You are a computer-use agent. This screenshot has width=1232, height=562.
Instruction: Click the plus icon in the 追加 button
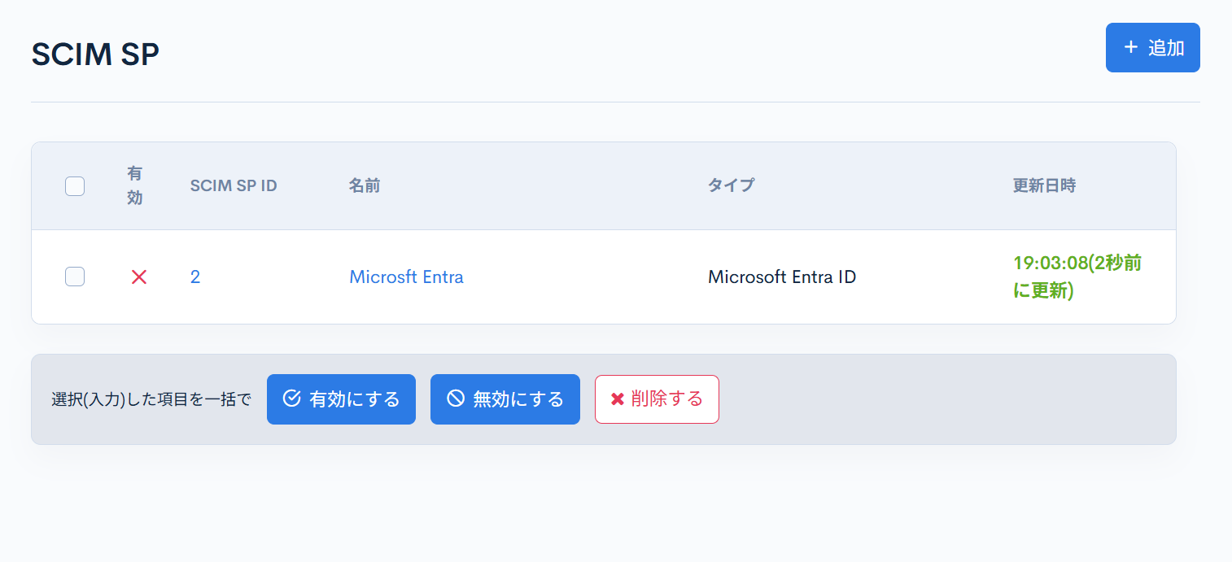[x=1130, y=47]
